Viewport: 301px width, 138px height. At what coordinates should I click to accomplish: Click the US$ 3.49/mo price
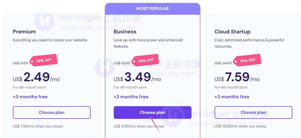coord(137,78)
